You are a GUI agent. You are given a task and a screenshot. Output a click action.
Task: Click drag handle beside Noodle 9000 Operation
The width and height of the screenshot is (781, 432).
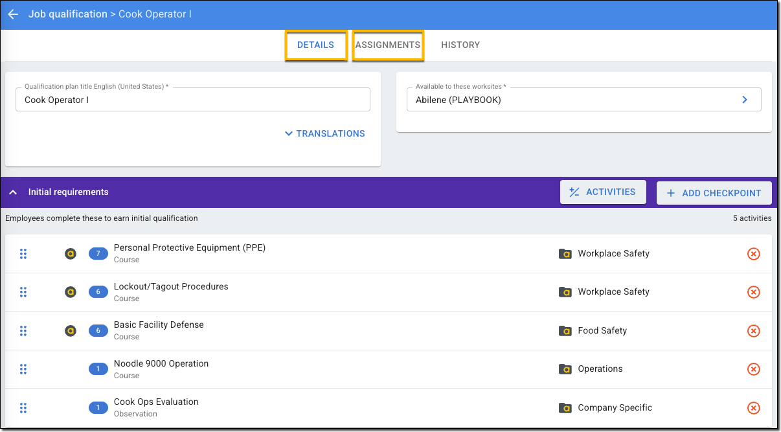pyautogui.click(x=23, y=369)
